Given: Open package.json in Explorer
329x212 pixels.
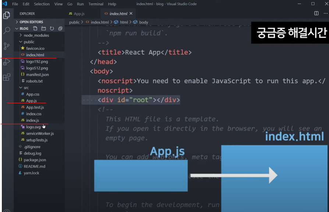Looking at the screenshot, I should pyautogui.click(x=39, y=160).
